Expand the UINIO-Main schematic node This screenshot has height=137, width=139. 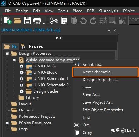(x=21, y=66)
